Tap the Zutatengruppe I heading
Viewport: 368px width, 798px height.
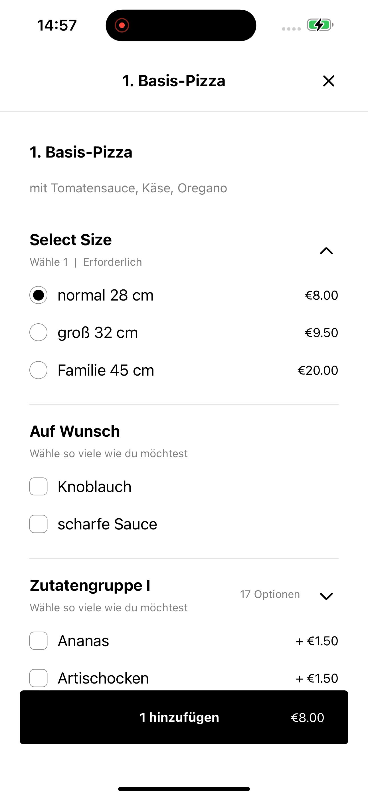(90, 585)
